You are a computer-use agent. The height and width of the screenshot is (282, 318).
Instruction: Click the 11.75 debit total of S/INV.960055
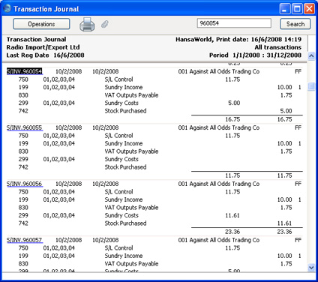(x=232, y=175)
